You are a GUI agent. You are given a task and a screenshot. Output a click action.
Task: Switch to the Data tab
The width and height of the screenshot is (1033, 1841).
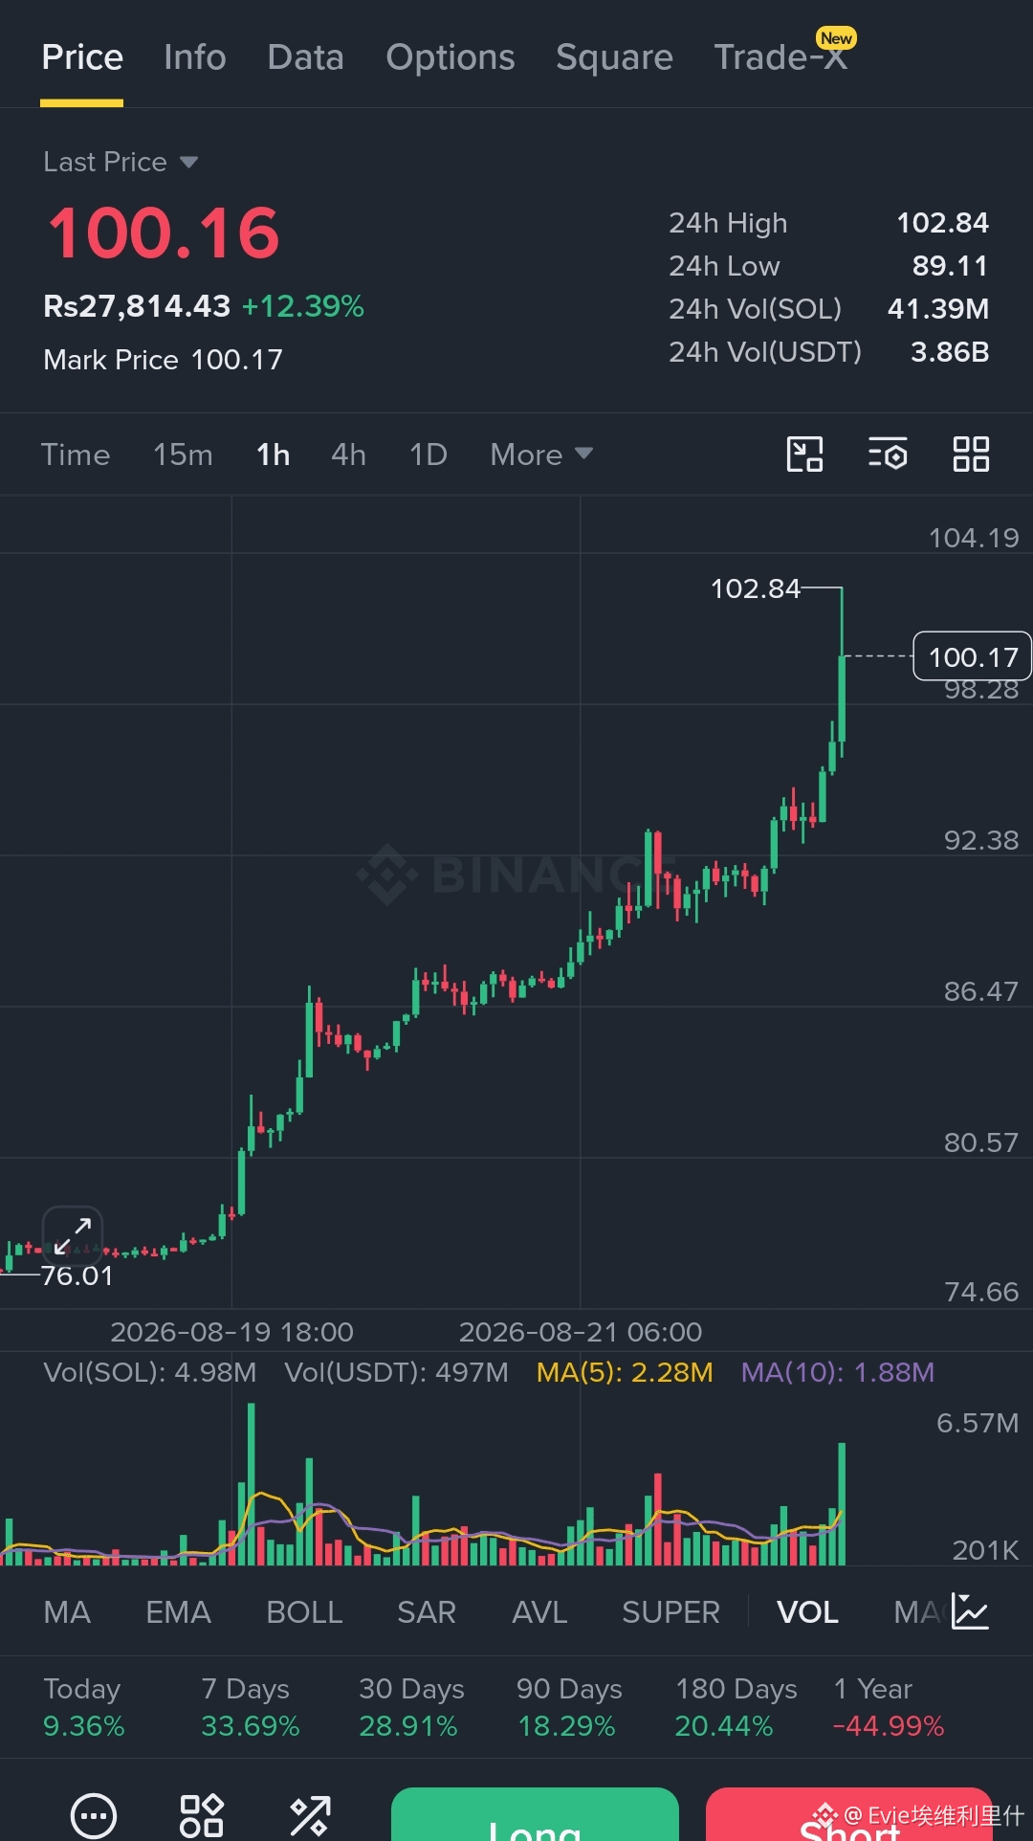click(x=306, y=57)
